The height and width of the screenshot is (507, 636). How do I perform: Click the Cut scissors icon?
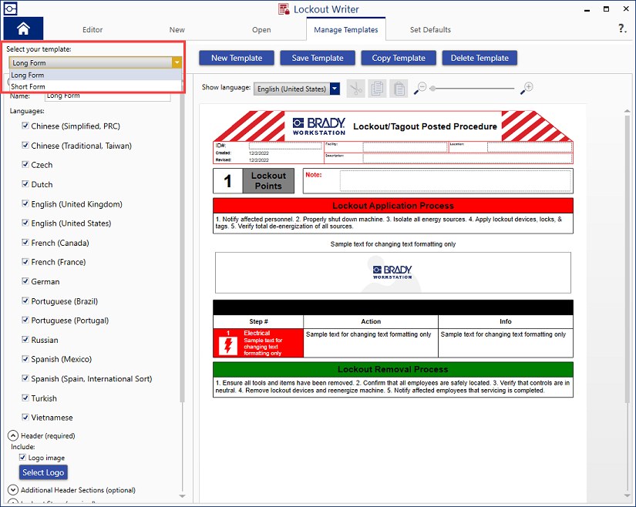(355, 89)
